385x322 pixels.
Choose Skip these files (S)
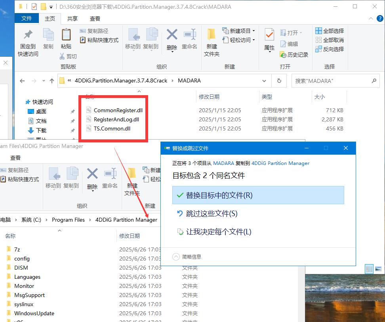pyautogui.click(x=258, y=213)
